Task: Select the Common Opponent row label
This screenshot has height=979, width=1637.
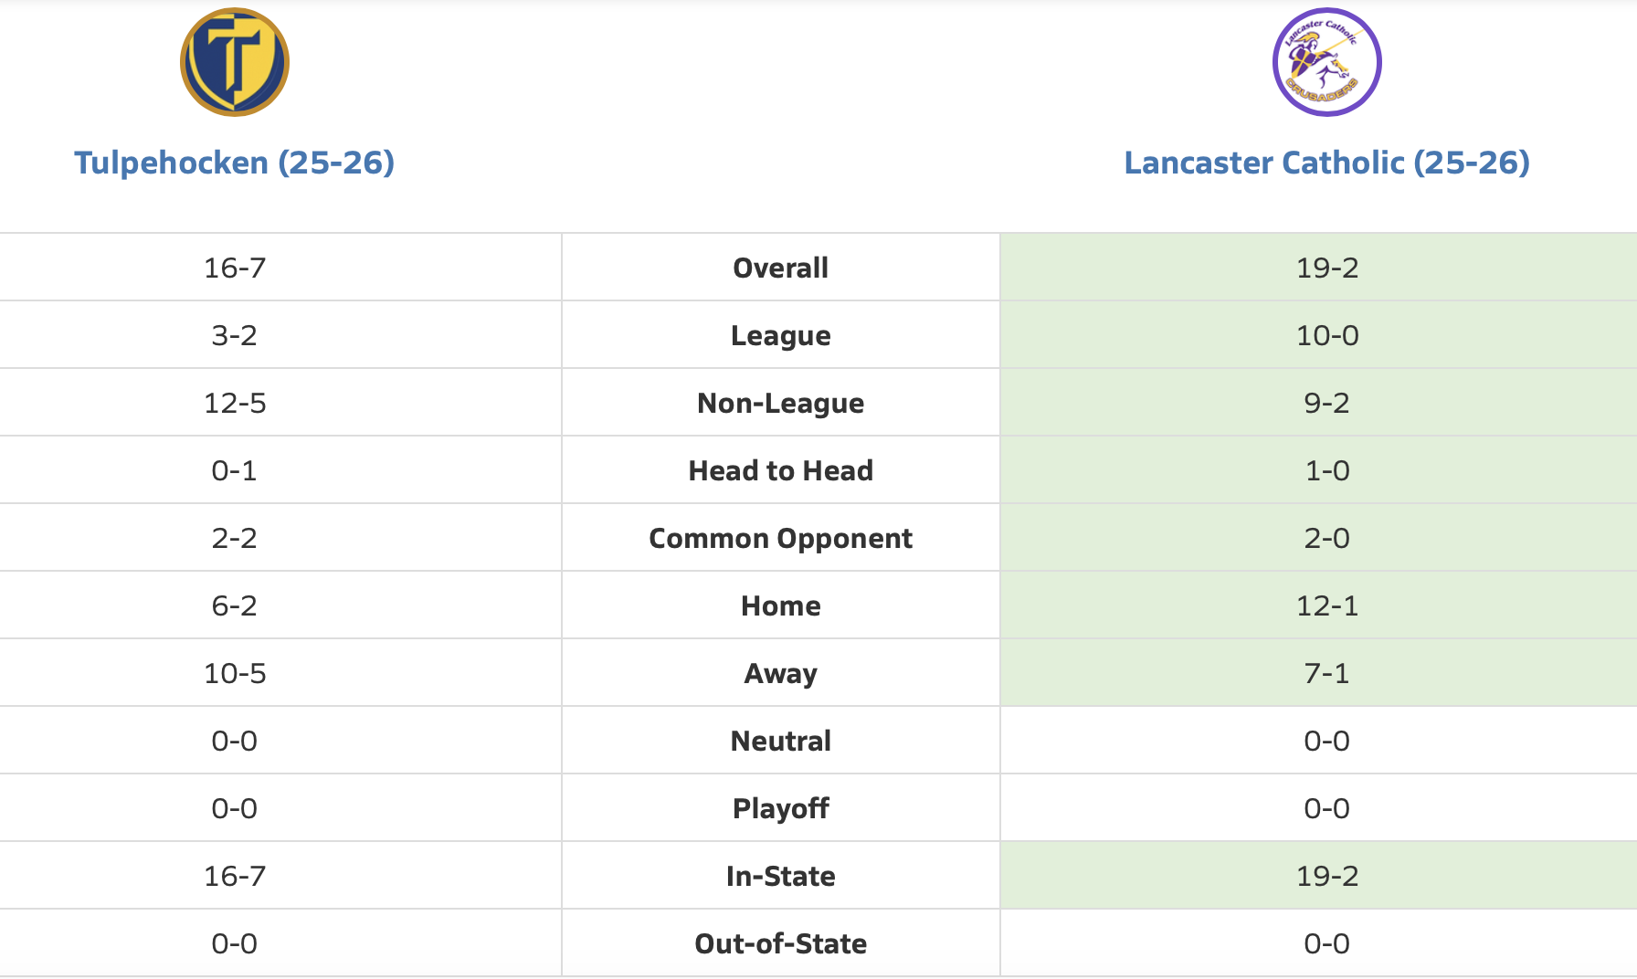Action: coord(780,538)
